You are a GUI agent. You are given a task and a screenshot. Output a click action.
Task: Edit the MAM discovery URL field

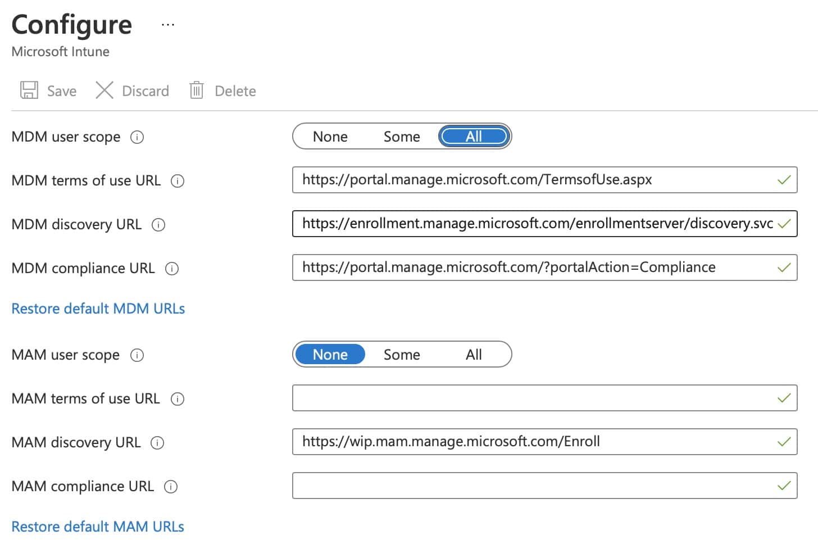544,442
